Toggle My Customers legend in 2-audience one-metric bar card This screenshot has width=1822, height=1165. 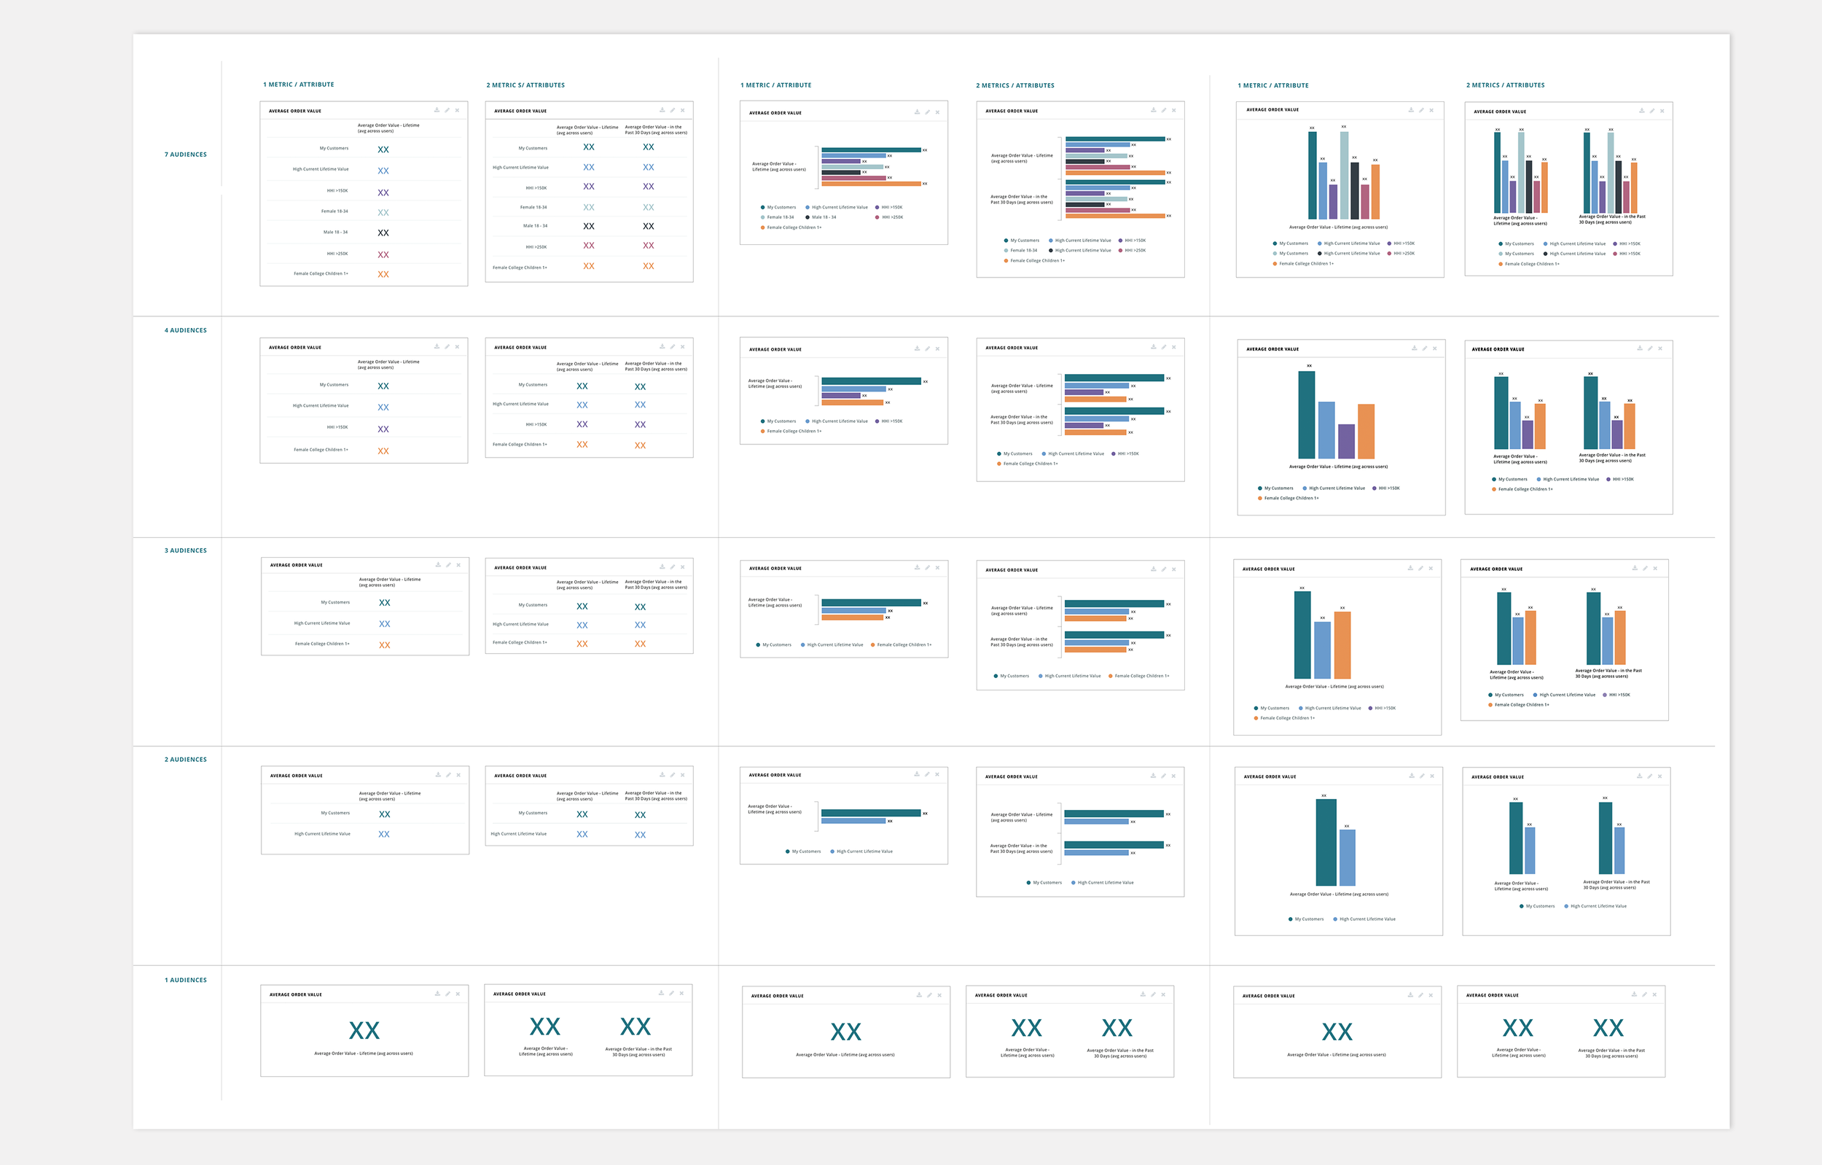804,852
